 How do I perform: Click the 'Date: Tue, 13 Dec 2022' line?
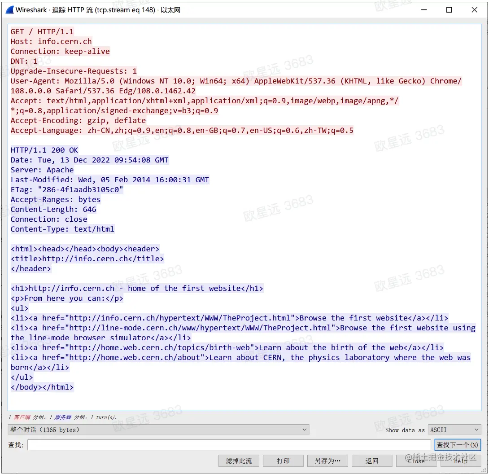tap(90, 160)
